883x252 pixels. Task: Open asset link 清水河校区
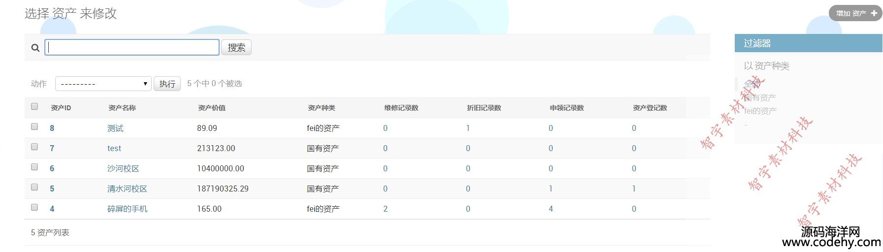tap(127, 189)
